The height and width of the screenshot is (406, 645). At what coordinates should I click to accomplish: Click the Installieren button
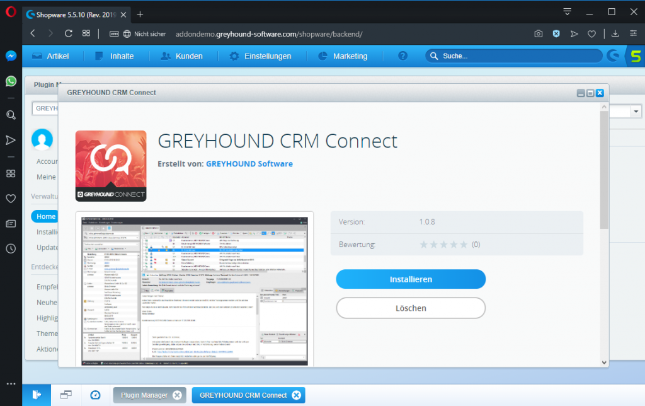pos(411,279)
